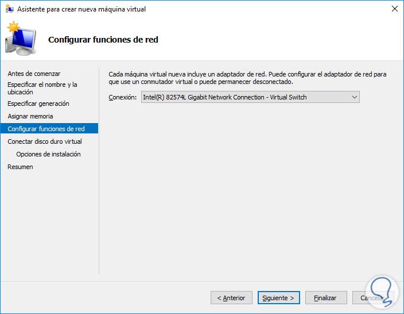This screenshot has width=404, height=314.
Task: Switch to the Asignar memoria step
Action: pyautogui.click(x=30, y=116)
